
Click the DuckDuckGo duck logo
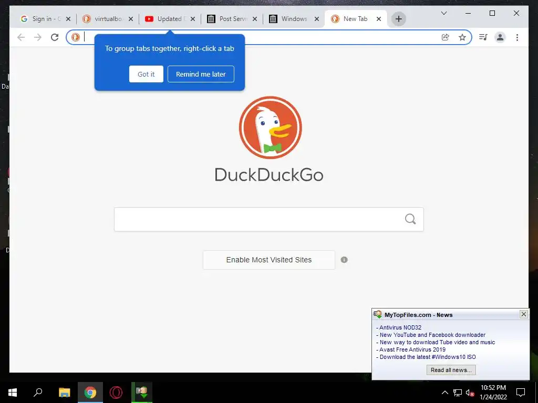pyautogui.click(x=271, y=128)
